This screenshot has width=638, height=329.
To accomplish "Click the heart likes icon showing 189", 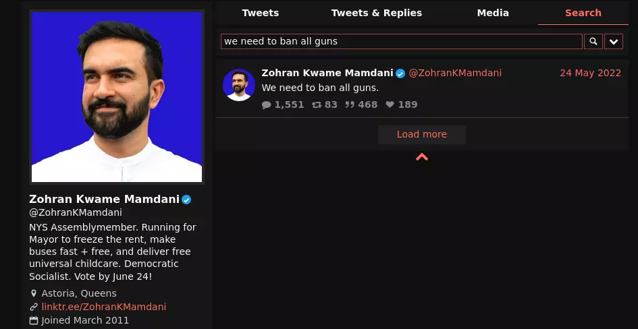I will (390, 104).
